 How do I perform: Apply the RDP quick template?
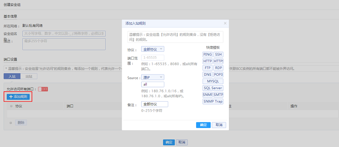pyautogui.click(x=219, y=68)
